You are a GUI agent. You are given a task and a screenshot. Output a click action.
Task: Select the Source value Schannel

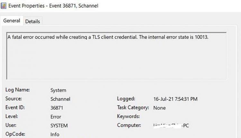60,99
